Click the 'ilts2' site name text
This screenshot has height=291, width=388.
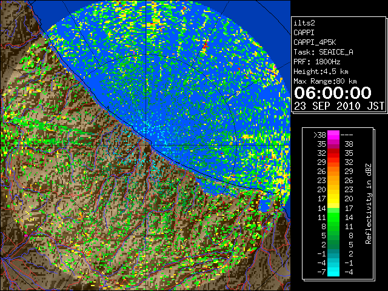(x=304, y=23)
